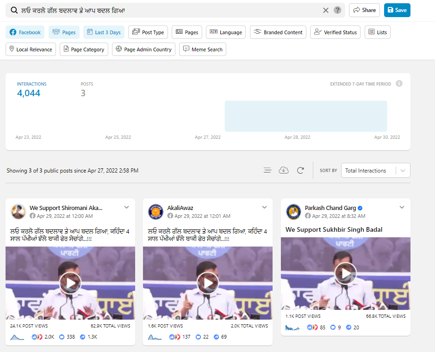Open the Page Category filter
435x352 pixels.
[x=84, y=49]
